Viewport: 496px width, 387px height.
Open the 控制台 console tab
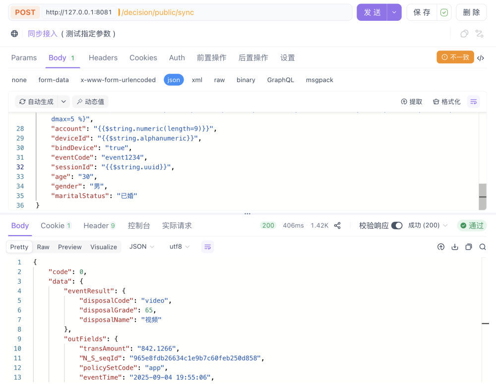(139, 226)
